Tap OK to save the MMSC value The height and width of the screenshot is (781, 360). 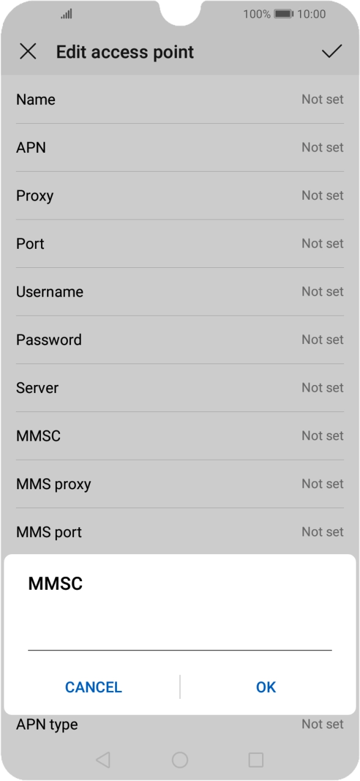(x=266, y=687)
